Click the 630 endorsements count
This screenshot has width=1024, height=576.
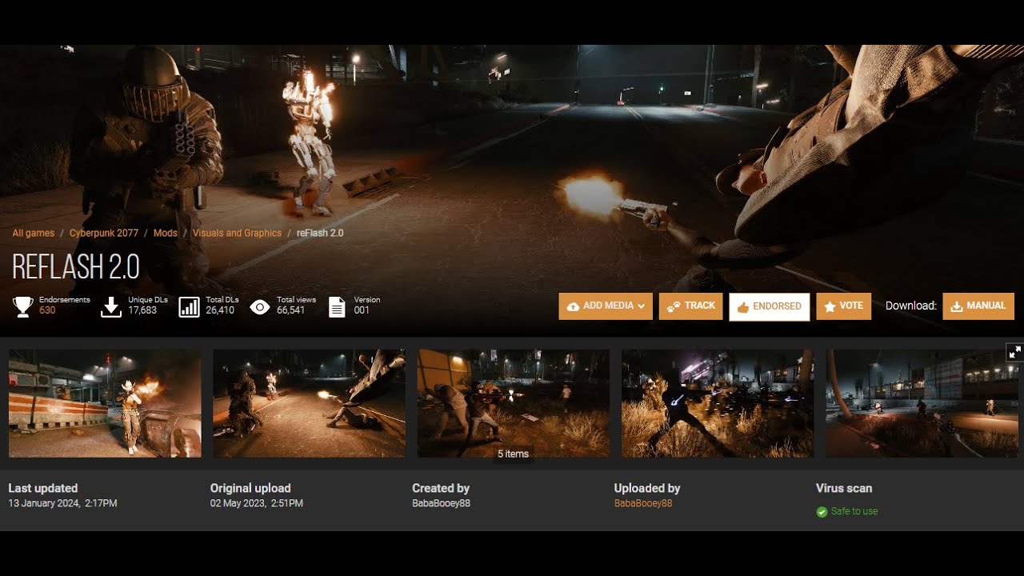click(47, 310)
